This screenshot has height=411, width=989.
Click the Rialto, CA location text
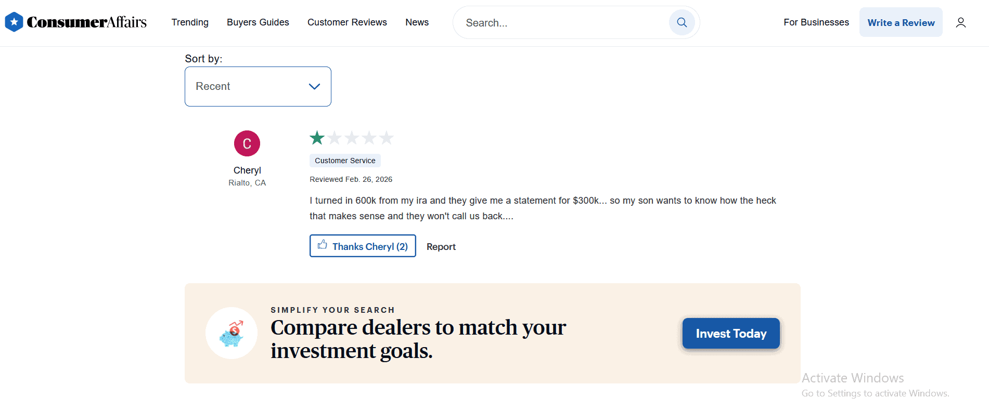247,183
